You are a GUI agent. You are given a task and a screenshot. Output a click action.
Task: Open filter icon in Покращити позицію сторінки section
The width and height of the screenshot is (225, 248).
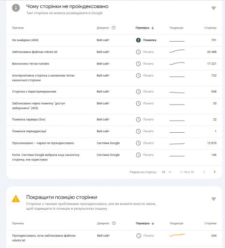click(213, 199)
